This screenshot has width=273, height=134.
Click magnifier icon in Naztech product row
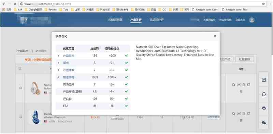pyautogui.click(x=233, y=85)
